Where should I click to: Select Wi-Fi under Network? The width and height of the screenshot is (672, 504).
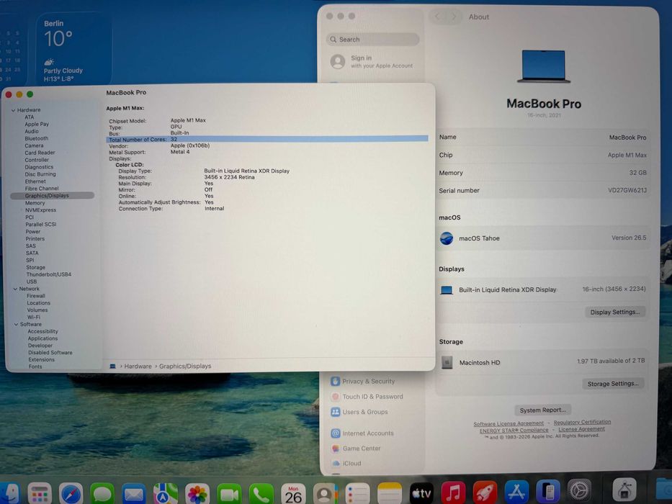[x=34, y=317]
